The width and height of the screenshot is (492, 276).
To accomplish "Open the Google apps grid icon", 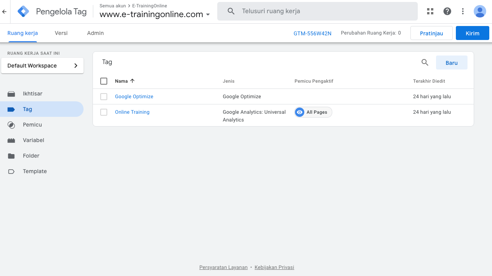I will [x=430, y=11].
